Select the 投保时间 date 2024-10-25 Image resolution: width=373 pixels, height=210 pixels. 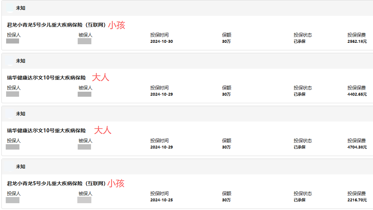click(x=162, y=200)
